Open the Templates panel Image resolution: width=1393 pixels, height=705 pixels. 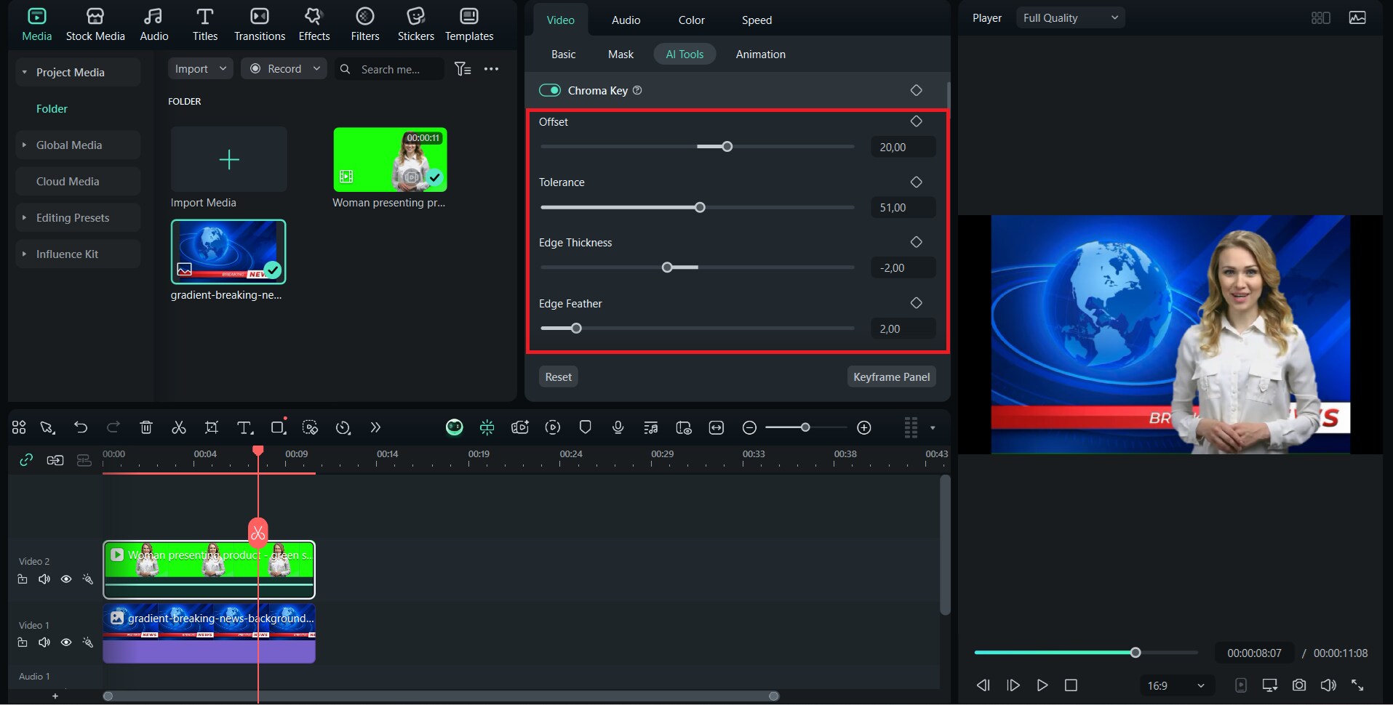click(469, 25)
